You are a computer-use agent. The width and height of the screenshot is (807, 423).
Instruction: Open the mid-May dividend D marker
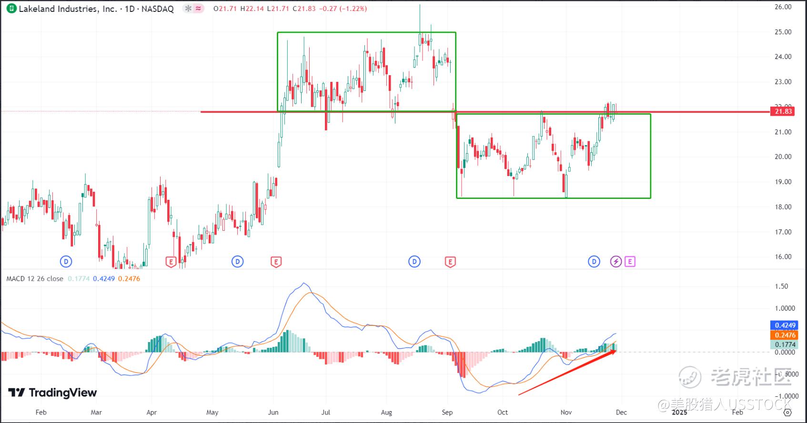(x=237, y=261)
